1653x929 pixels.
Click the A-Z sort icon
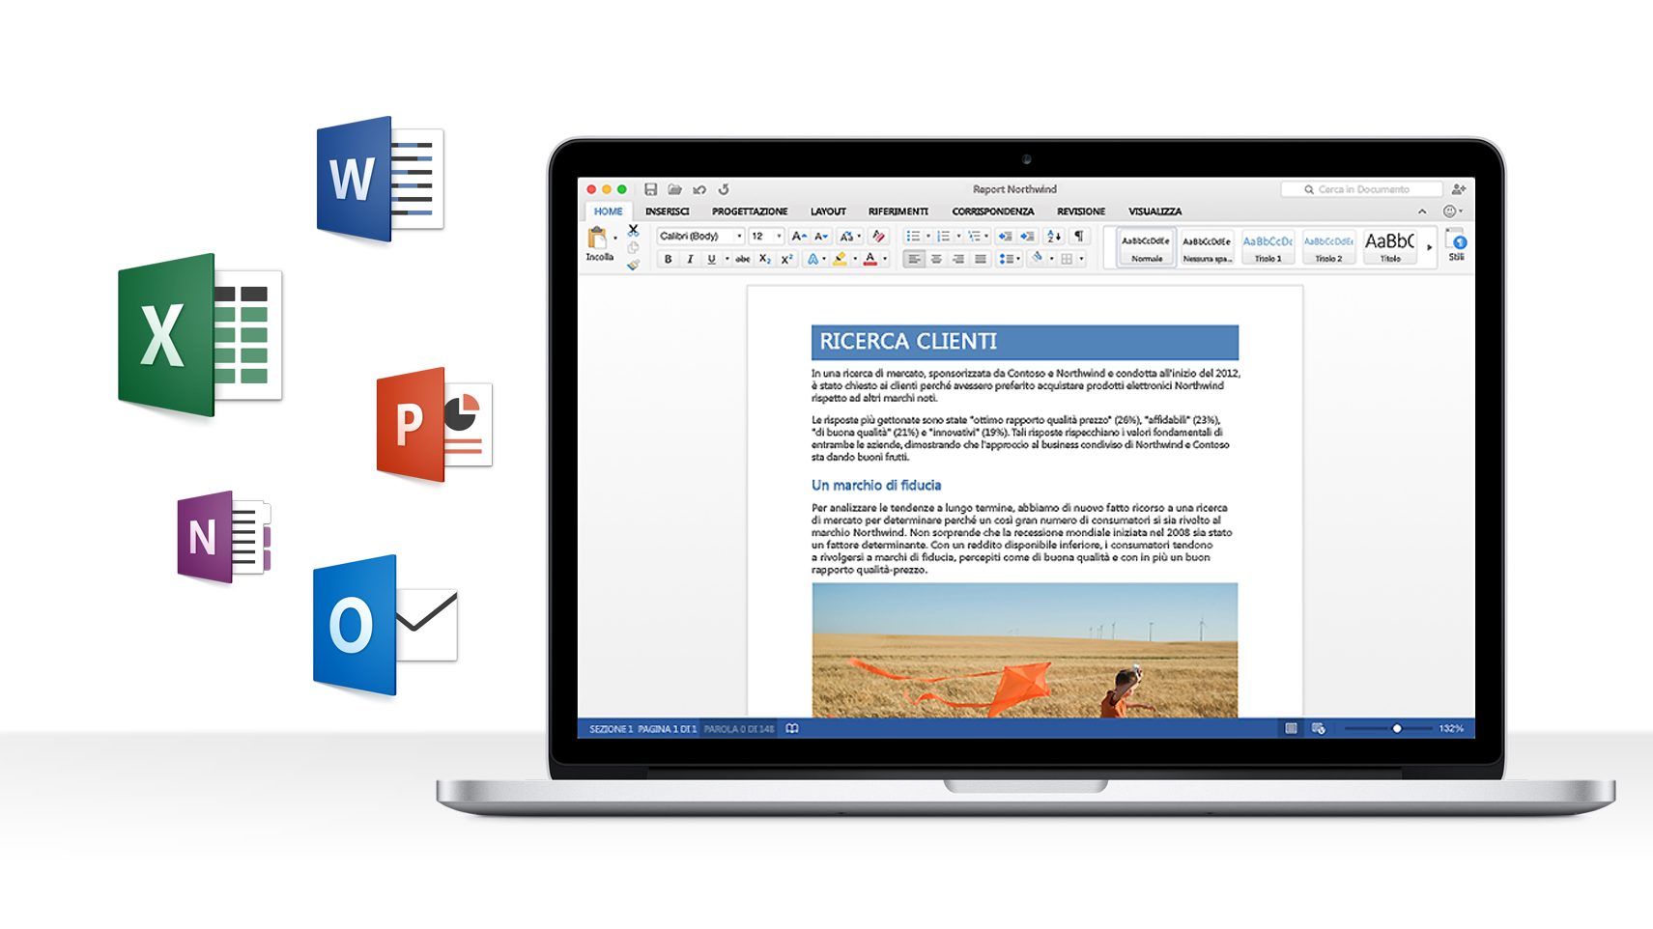pos(1054,236)
